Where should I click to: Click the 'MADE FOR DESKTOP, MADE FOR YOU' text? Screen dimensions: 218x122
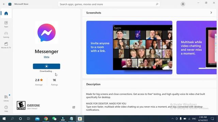pos(106,103)
